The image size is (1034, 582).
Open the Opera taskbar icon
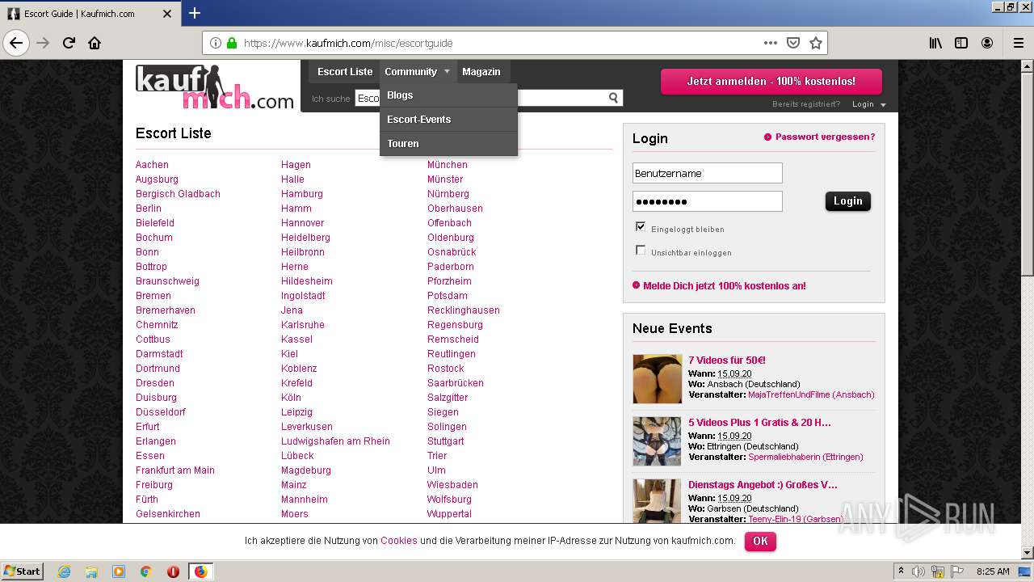[x=173, y=571]
